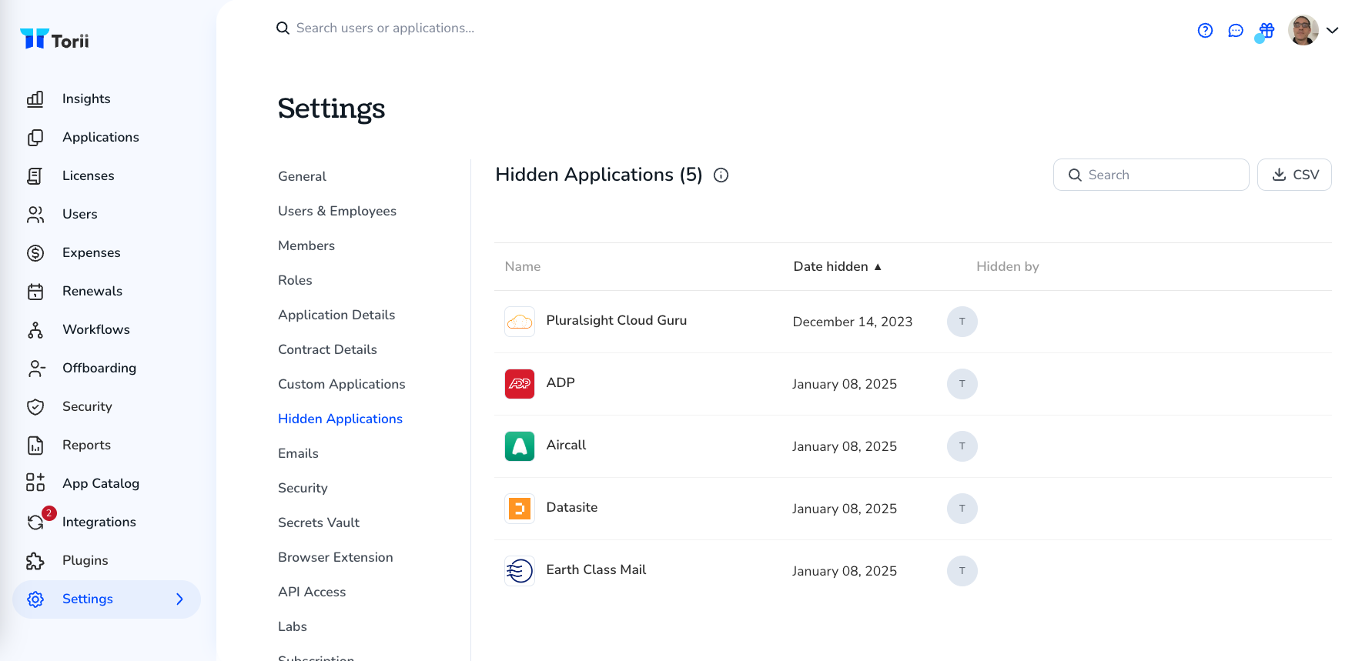
Task: Click the Integrations sync icon with badge
Action: click(x=35, y=522)
